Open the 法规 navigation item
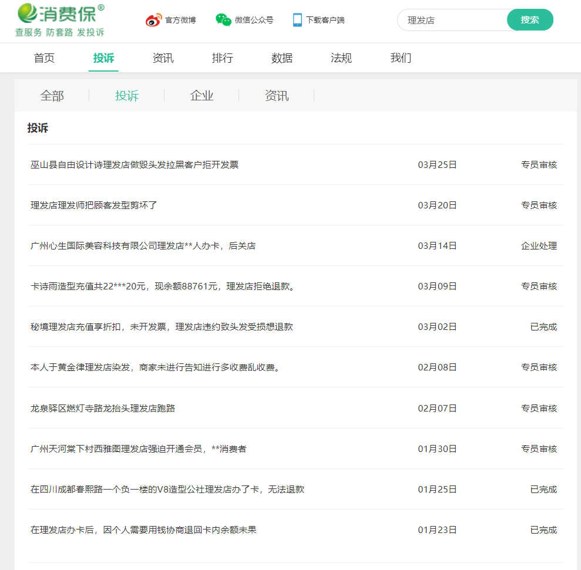The height and width of the screenshot is (570, 581). pyautogui.click(x=341, y=58)
